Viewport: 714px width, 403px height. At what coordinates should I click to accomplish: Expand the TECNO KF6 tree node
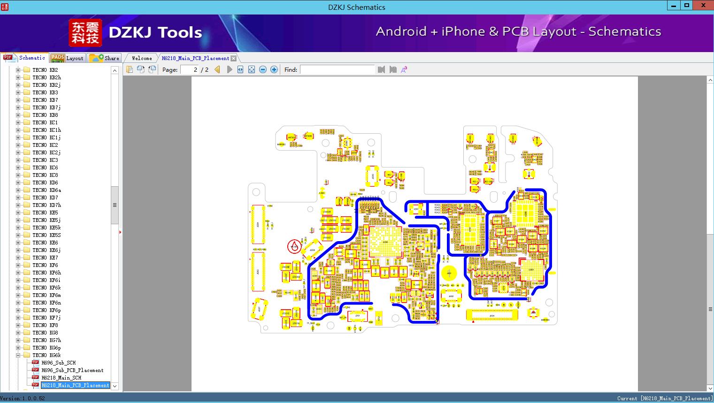click(18, 265)
